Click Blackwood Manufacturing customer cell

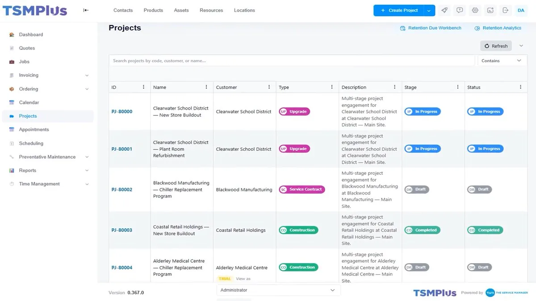click(x=244, y=190)
